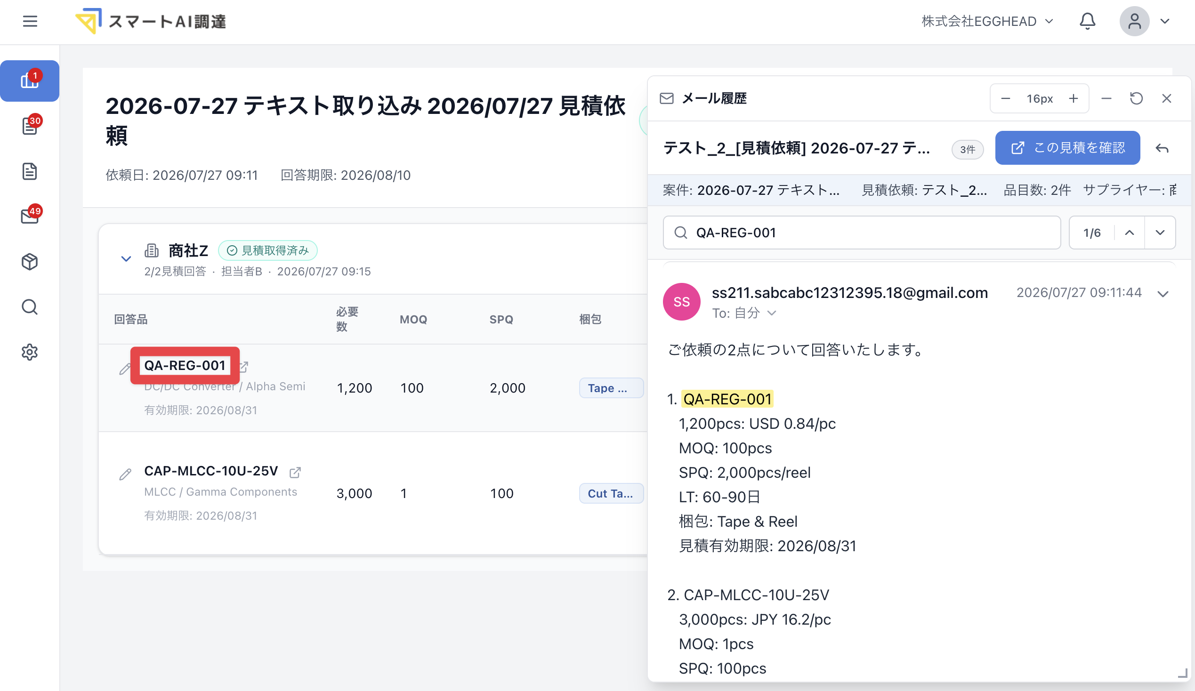Open the hamburger navigation menu
Viewport: 1195px width, 691px height.
(x=30, y=21)
